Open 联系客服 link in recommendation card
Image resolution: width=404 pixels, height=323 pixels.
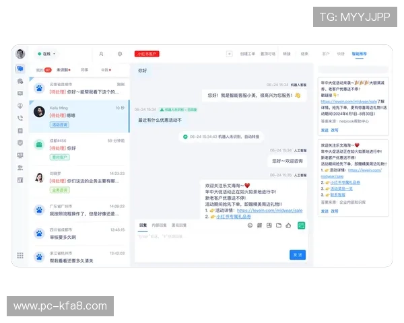pyautogui.click(x=338, y=194)
